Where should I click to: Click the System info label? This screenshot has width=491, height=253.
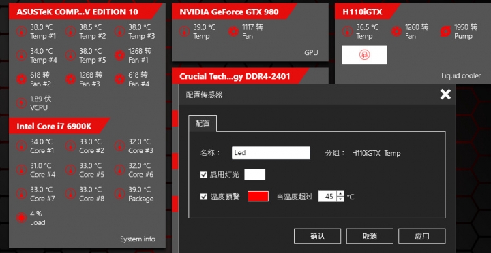pos(138,239)
